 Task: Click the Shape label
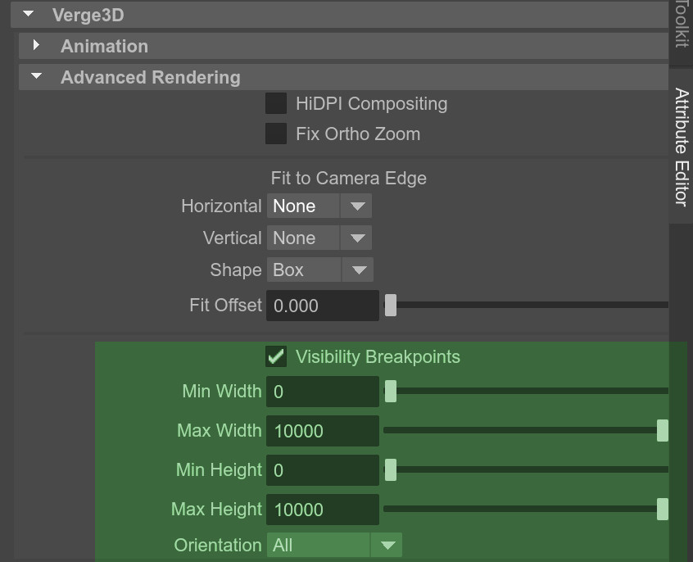click(x=236, y=270)
